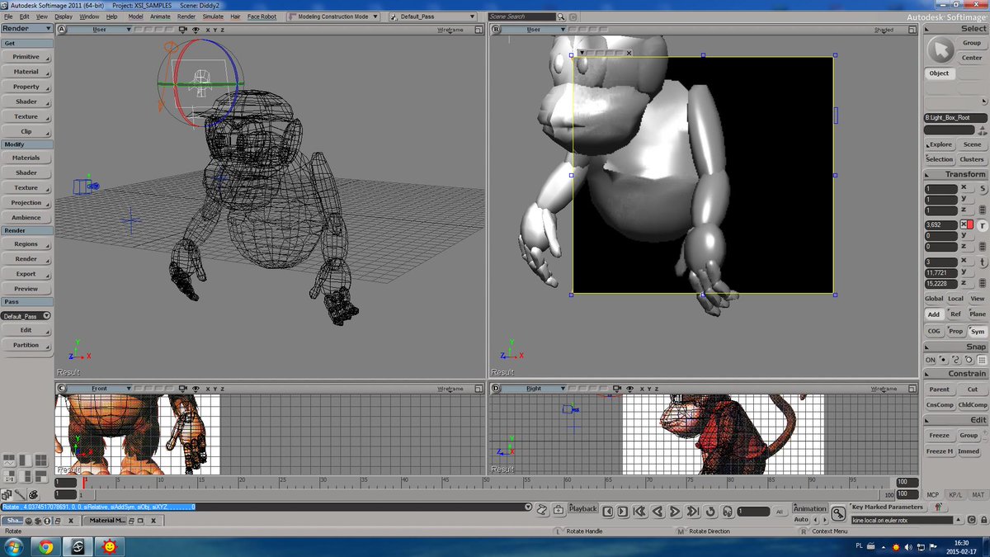Click four-viewport layout icon
The width and height of the screenshot is (990, 557).
[x=40, y=461]
